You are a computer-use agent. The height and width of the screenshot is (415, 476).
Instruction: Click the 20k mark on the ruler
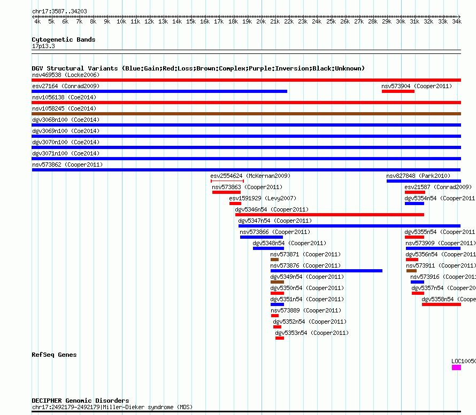pyautogui.click(x=261, y=21)
